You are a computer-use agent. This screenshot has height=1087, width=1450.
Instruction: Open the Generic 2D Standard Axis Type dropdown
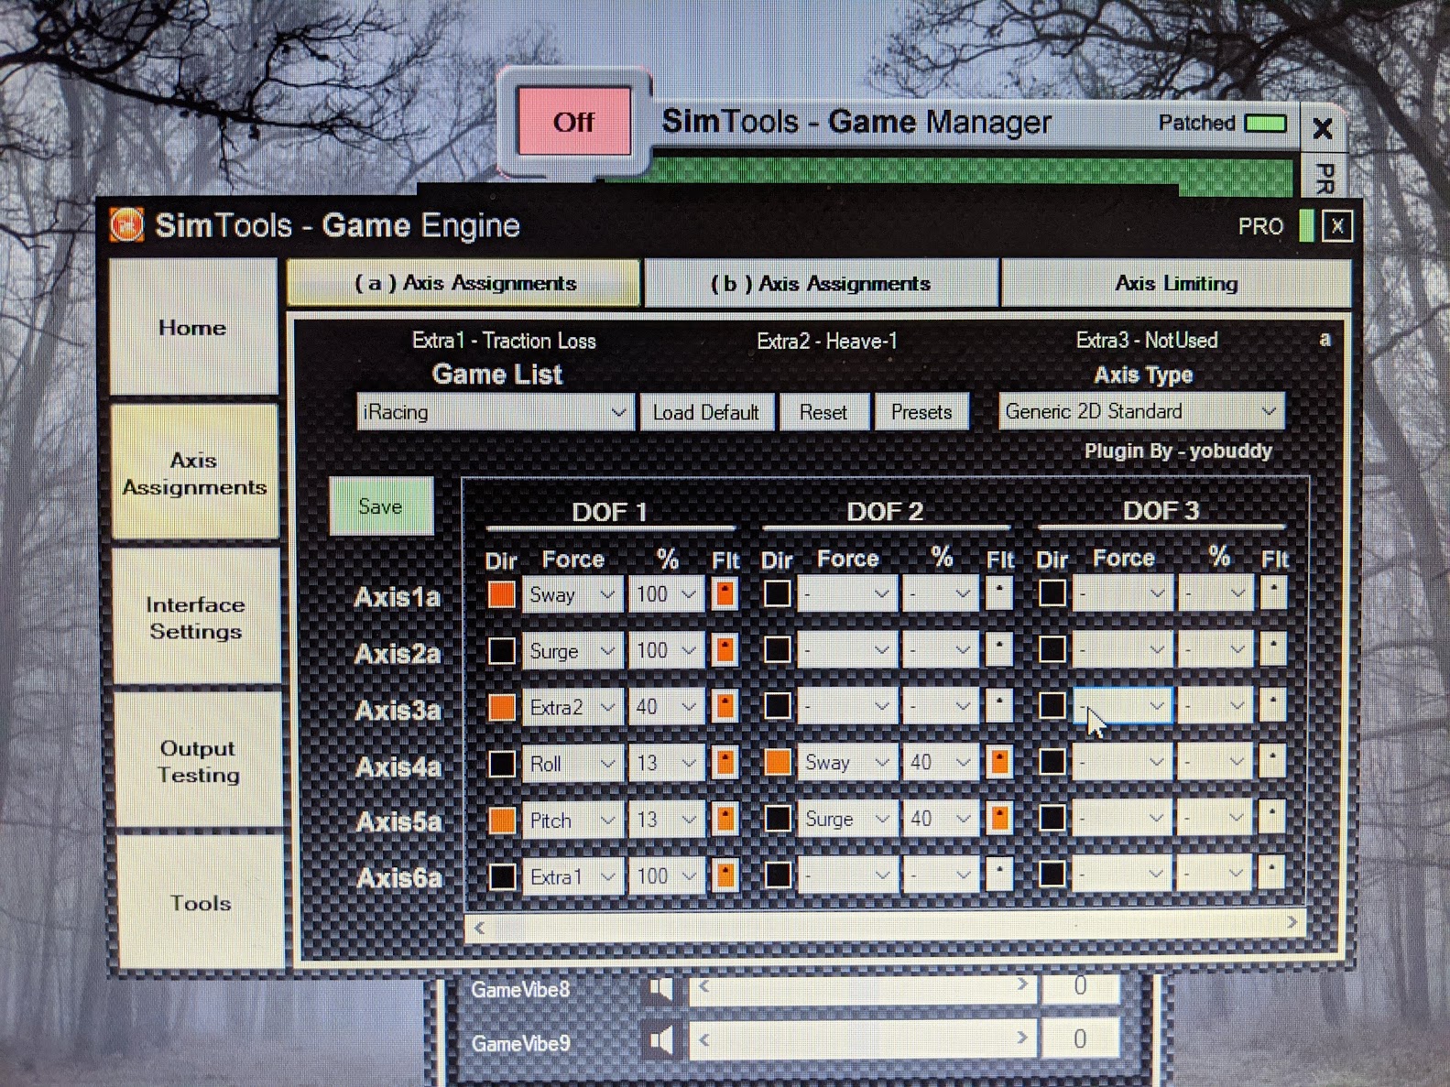(x=1141, y=411)
